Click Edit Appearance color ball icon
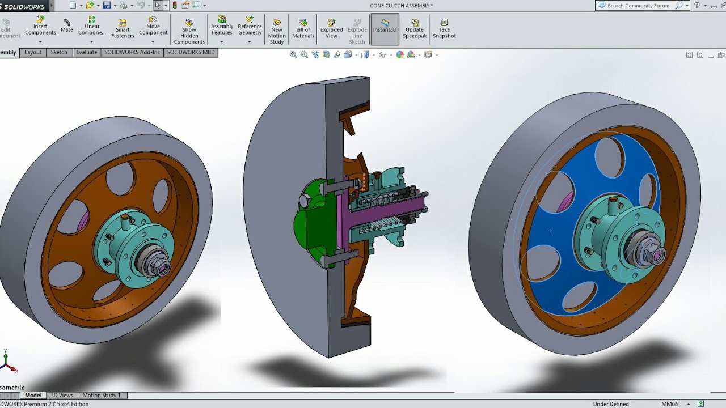Screen dimensions: 726x408 click(400, 55)
